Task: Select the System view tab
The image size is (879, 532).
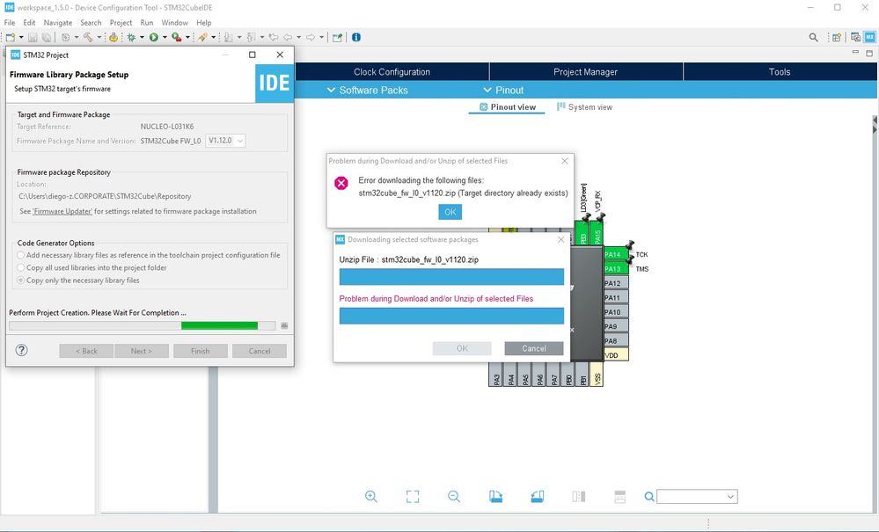Action: pyautogui.click(x=584, y=107)
